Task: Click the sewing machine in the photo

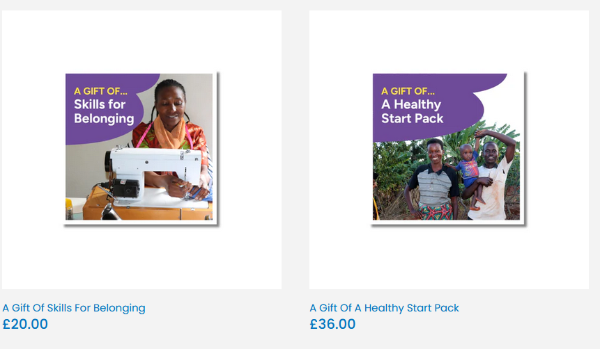Action: coord(150,169)
